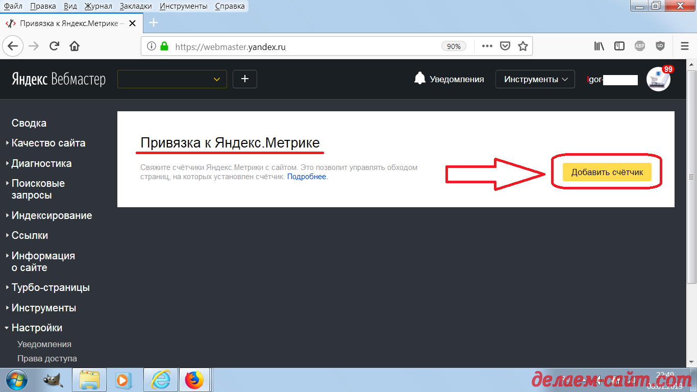
Task: Follow the Подробнее link
Action: 307,177
